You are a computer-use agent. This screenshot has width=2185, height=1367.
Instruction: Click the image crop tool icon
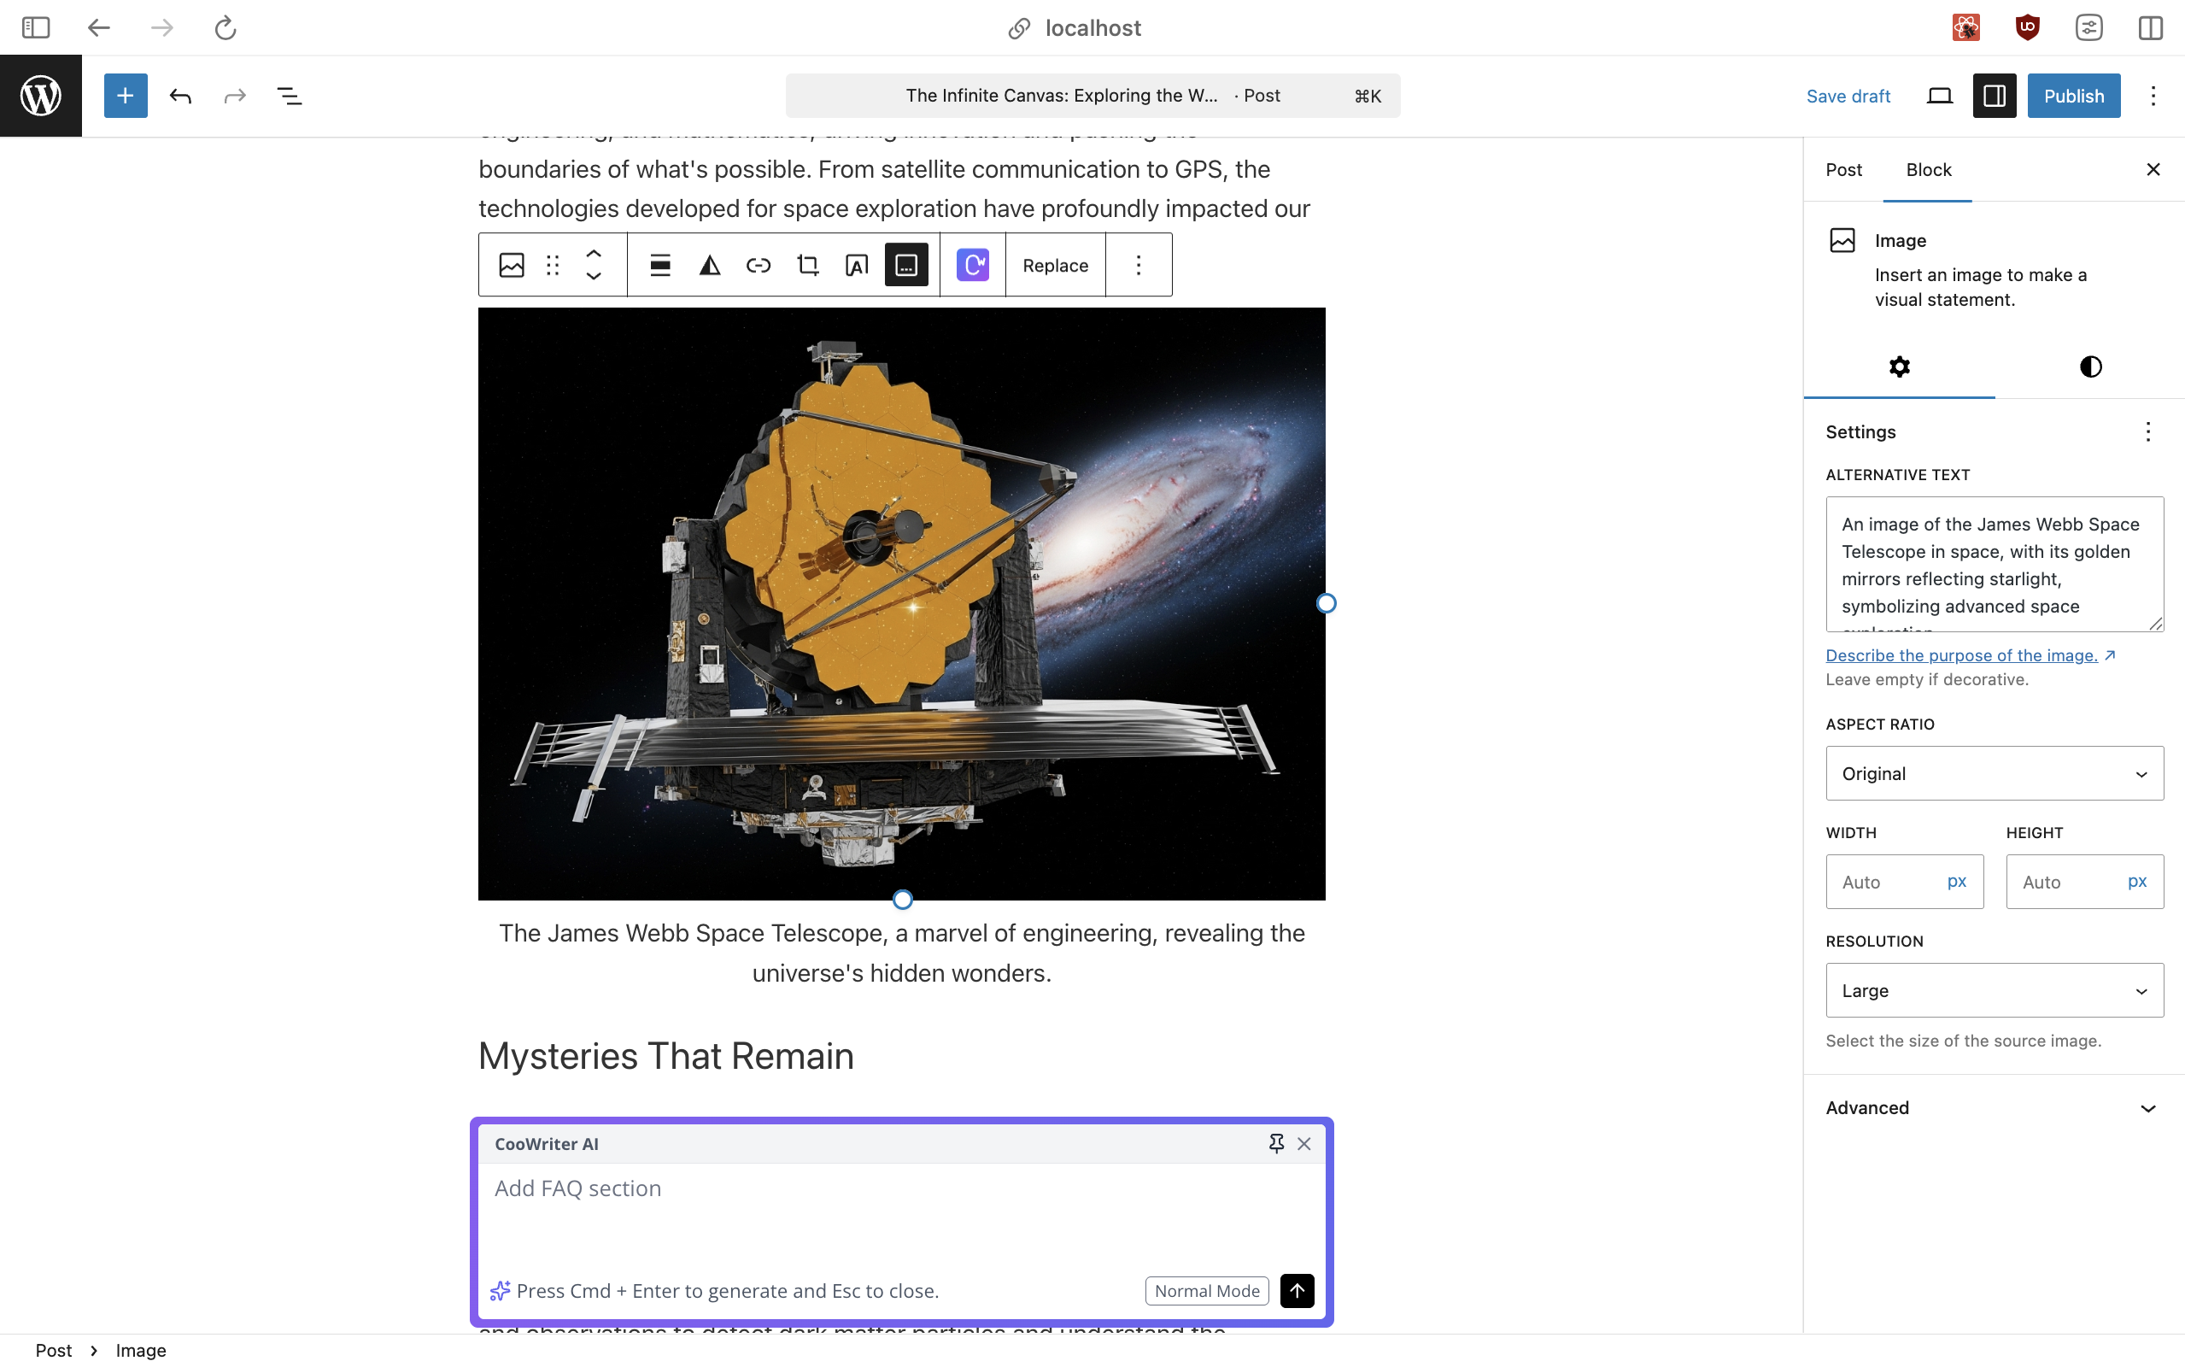807,265
